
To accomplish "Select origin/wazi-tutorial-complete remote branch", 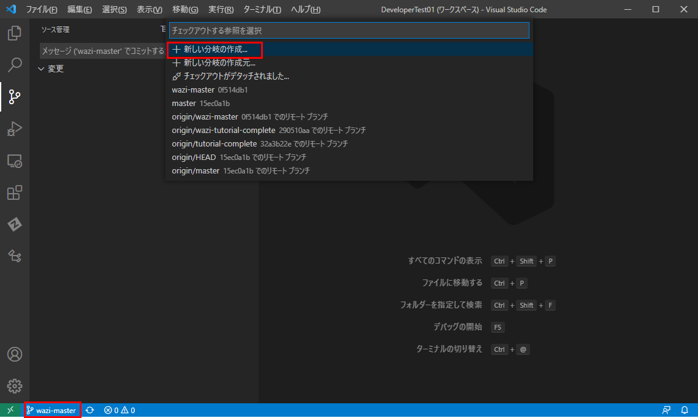I will [x=349, y=130].
